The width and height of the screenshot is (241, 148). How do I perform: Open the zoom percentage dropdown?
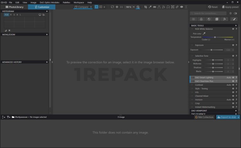pos(134,7)
